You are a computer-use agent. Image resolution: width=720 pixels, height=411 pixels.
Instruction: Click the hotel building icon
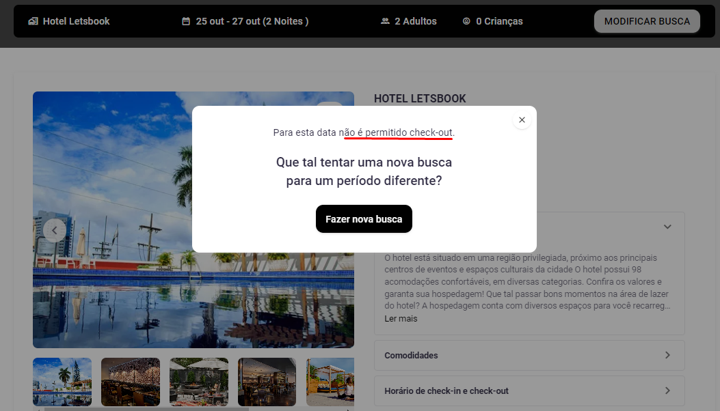click(33, 21)
